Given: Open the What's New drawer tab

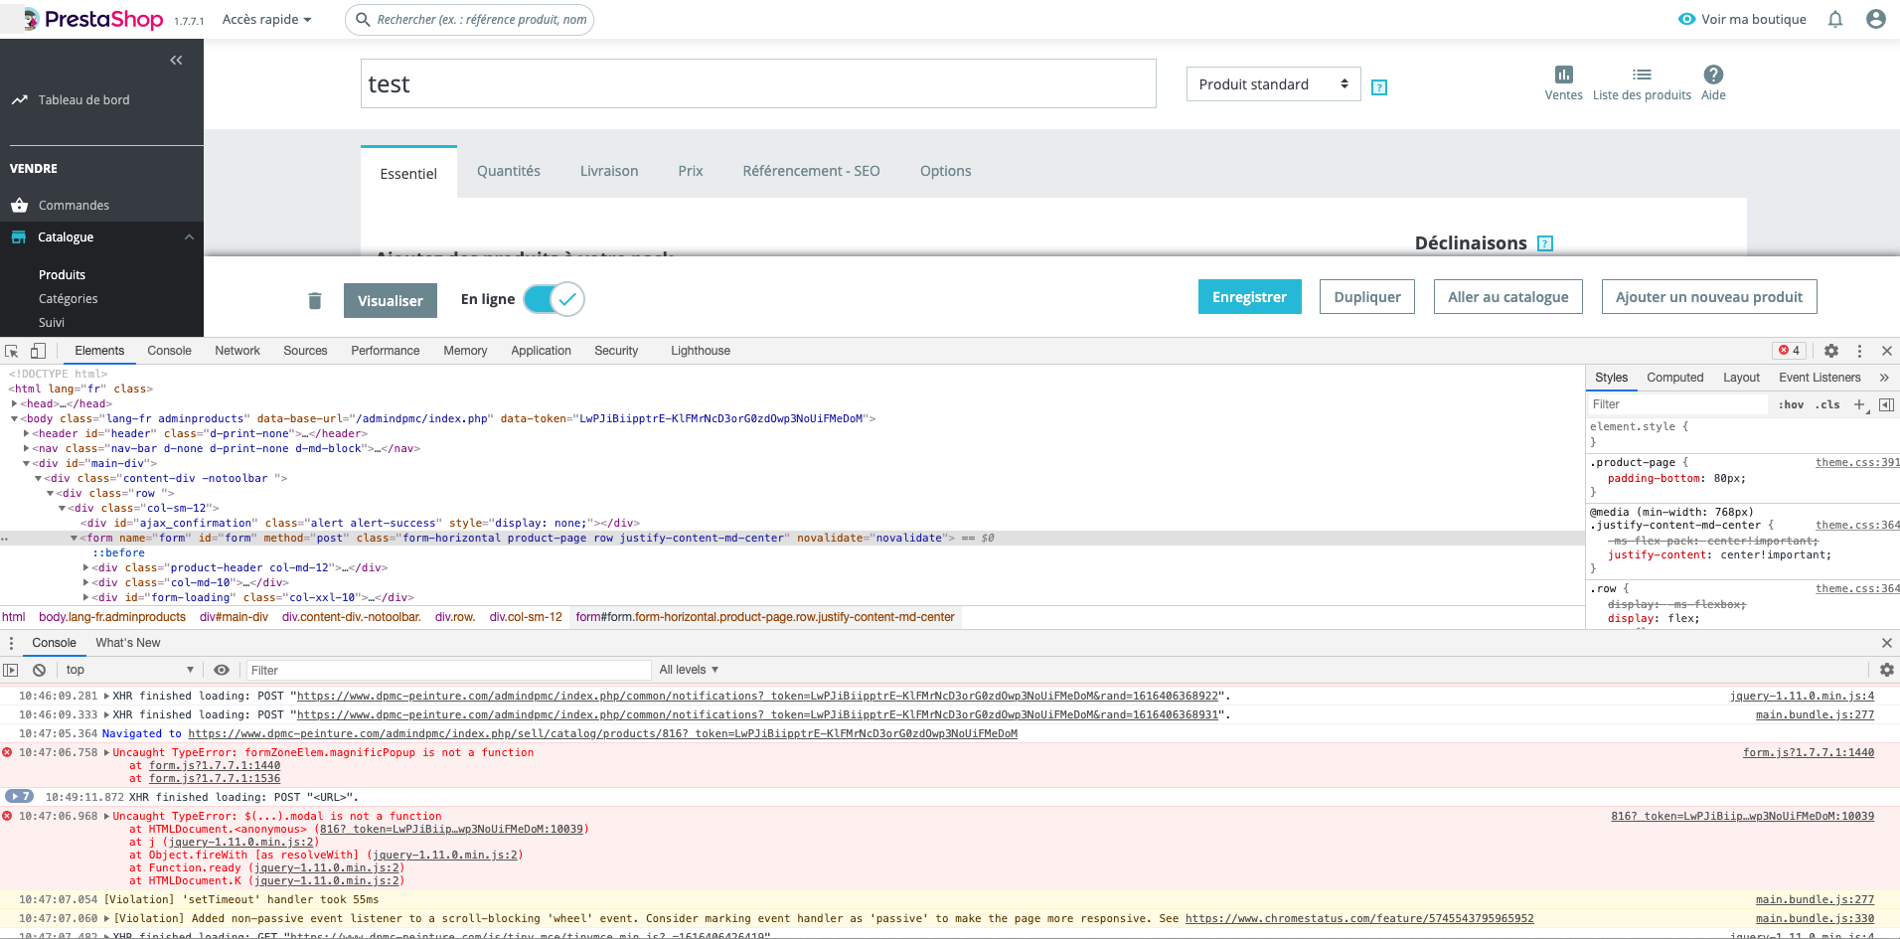Looking at the screenshot, I should click(x=127, y=643).
